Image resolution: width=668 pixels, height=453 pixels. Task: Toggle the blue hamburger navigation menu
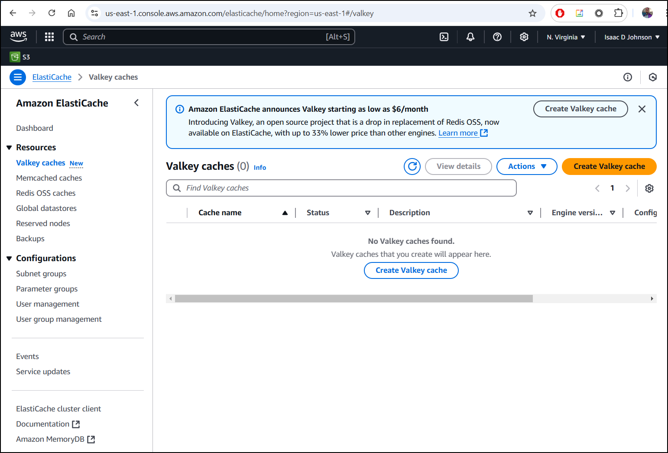tap(18, 77)
